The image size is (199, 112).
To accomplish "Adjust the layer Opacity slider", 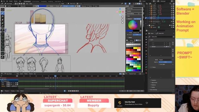I will pos(165,62).
